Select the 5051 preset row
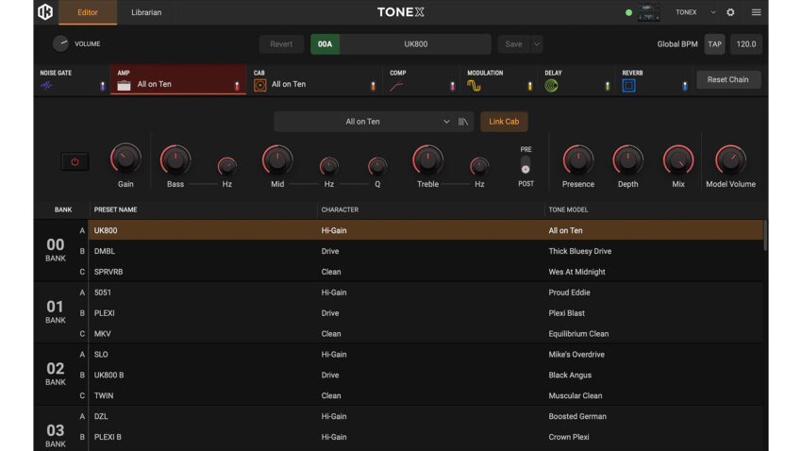 coord(426,292)
